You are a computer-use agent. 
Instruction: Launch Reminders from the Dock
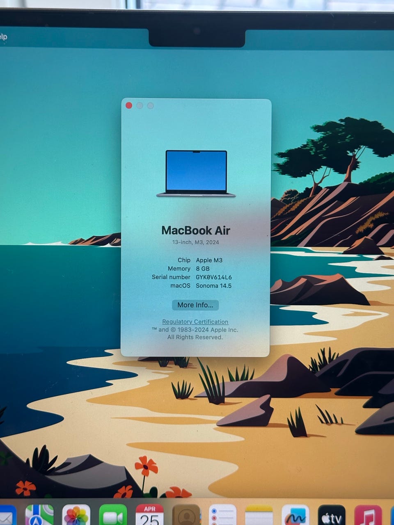click(222, 515)
